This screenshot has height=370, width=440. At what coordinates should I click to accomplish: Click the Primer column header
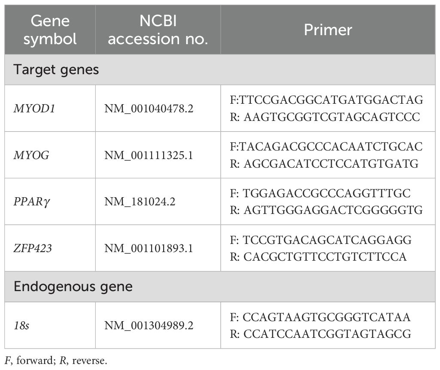click(328, 30)
